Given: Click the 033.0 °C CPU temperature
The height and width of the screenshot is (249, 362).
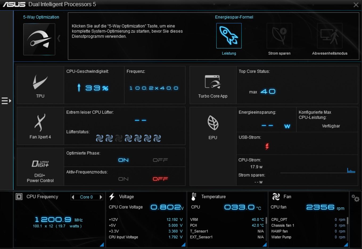Looking at the screenshot, I should tap(242, 207).
